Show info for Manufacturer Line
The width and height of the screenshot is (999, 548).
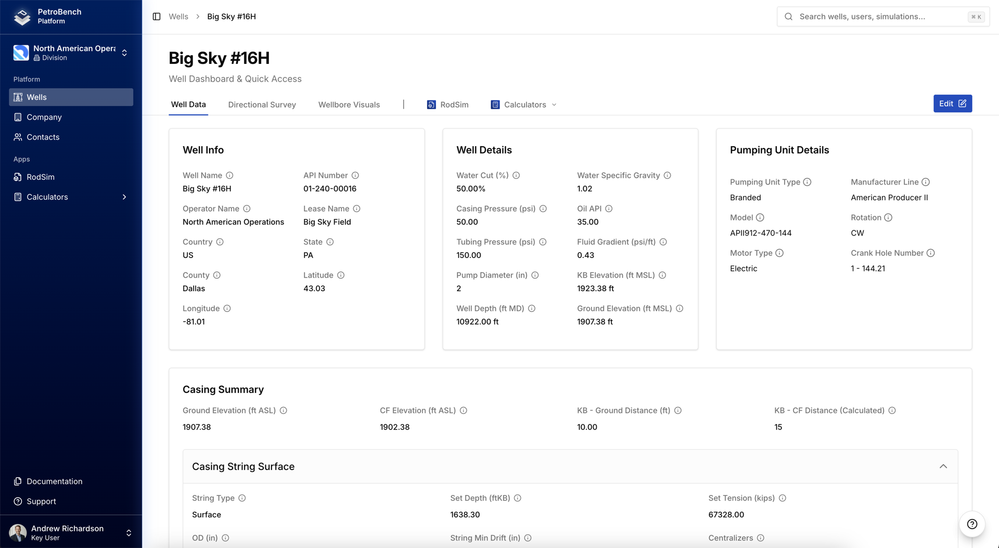pos(926,182)
